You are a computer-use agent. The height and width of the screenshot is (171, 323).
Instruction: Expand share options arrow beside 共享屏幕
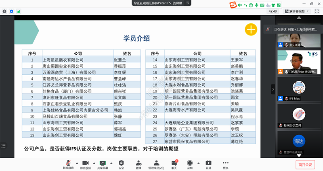coord(111,163)
